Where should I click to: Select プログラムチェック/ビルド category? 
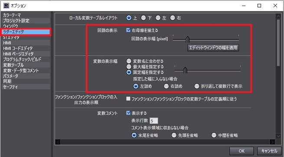(x=26, y=59)
